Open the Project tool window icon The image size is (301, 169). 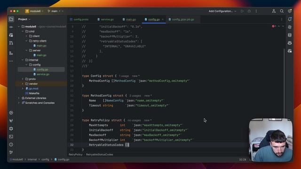[11, 19]
